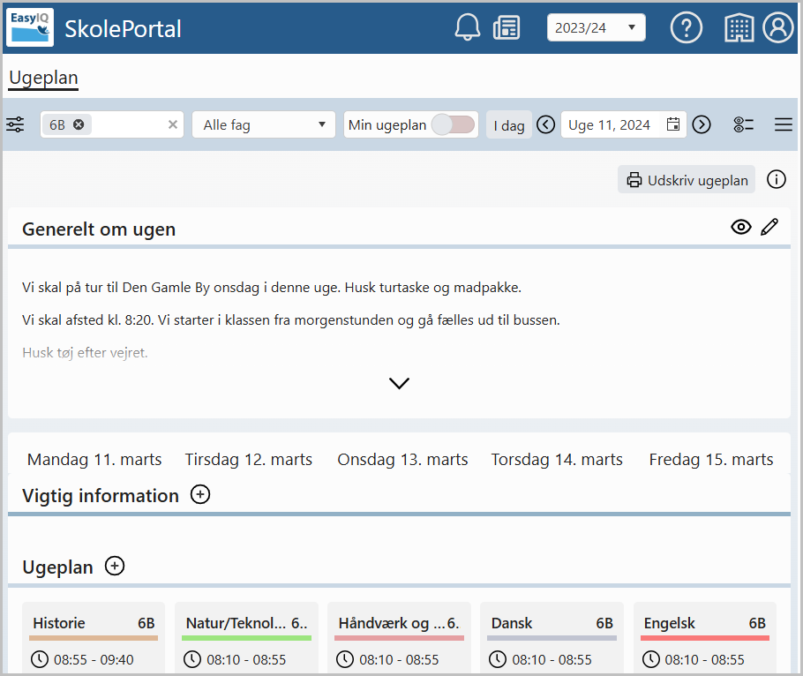Open the 2023/24 school year dropdown
Screen dimensions: 803x676
[x=597, y=27]
